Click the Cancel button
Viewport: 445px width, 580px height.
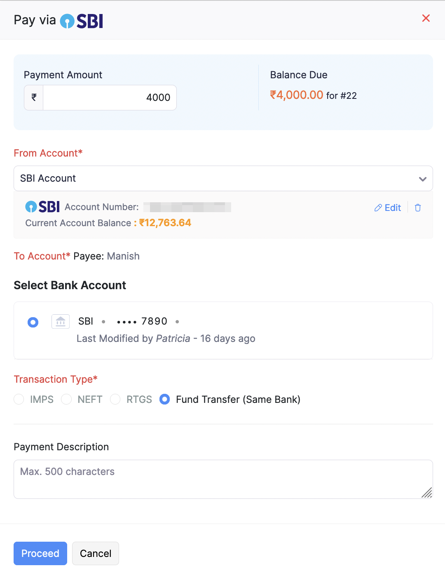tap(96, 553)
